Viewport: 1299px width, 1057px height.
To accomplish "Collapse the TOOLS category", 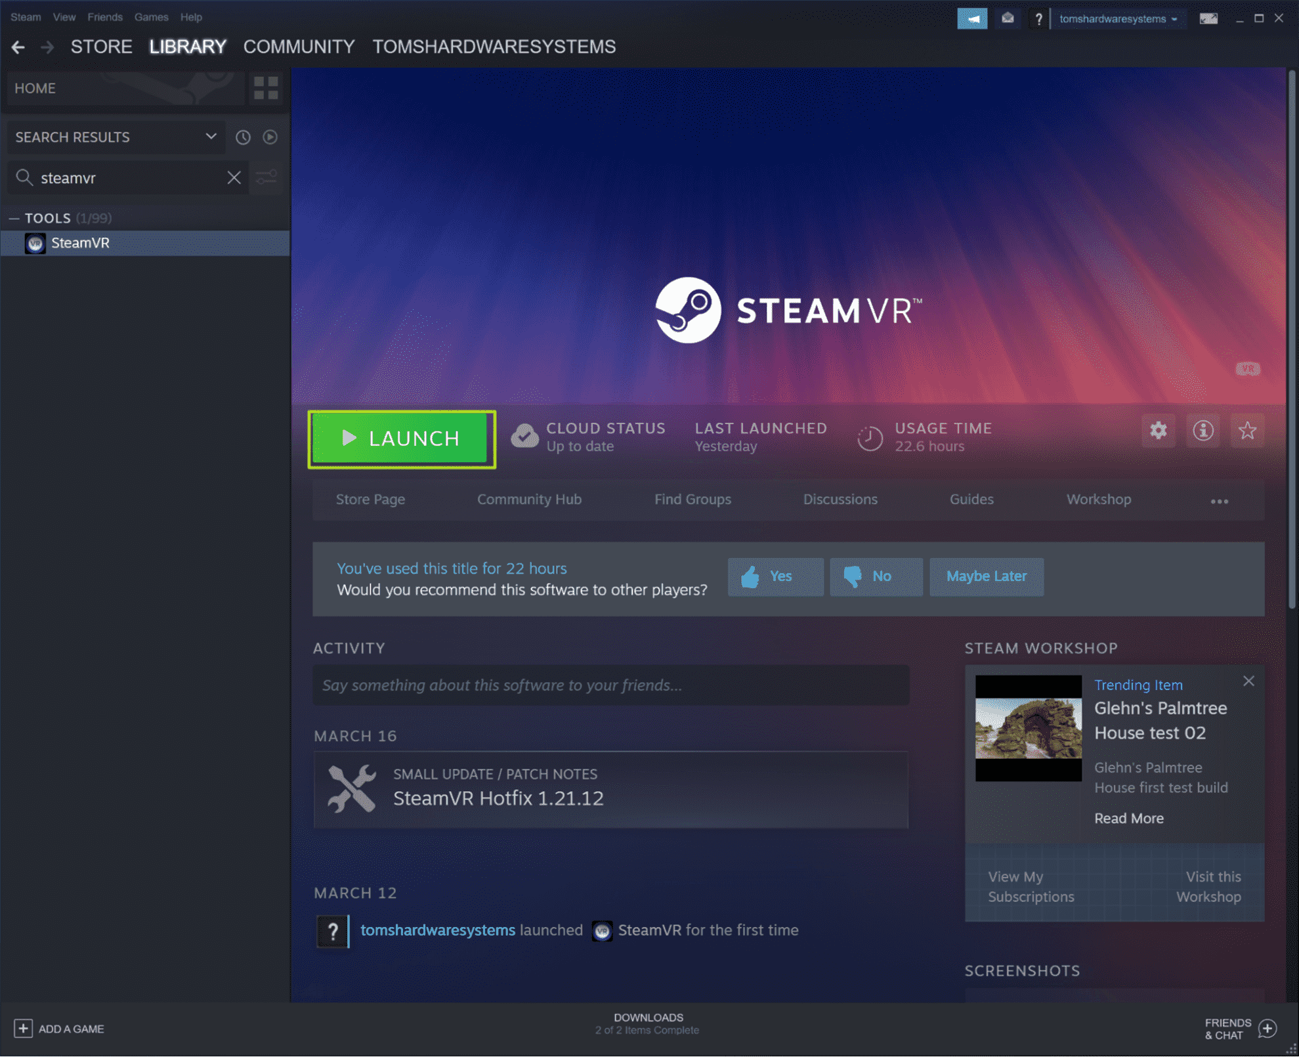I will tap(14, 219).
